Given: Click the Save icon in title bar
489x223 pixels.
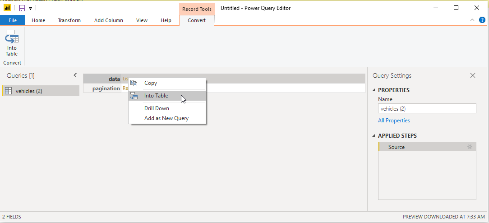Looking at the screenshot, I should point(22,8).
